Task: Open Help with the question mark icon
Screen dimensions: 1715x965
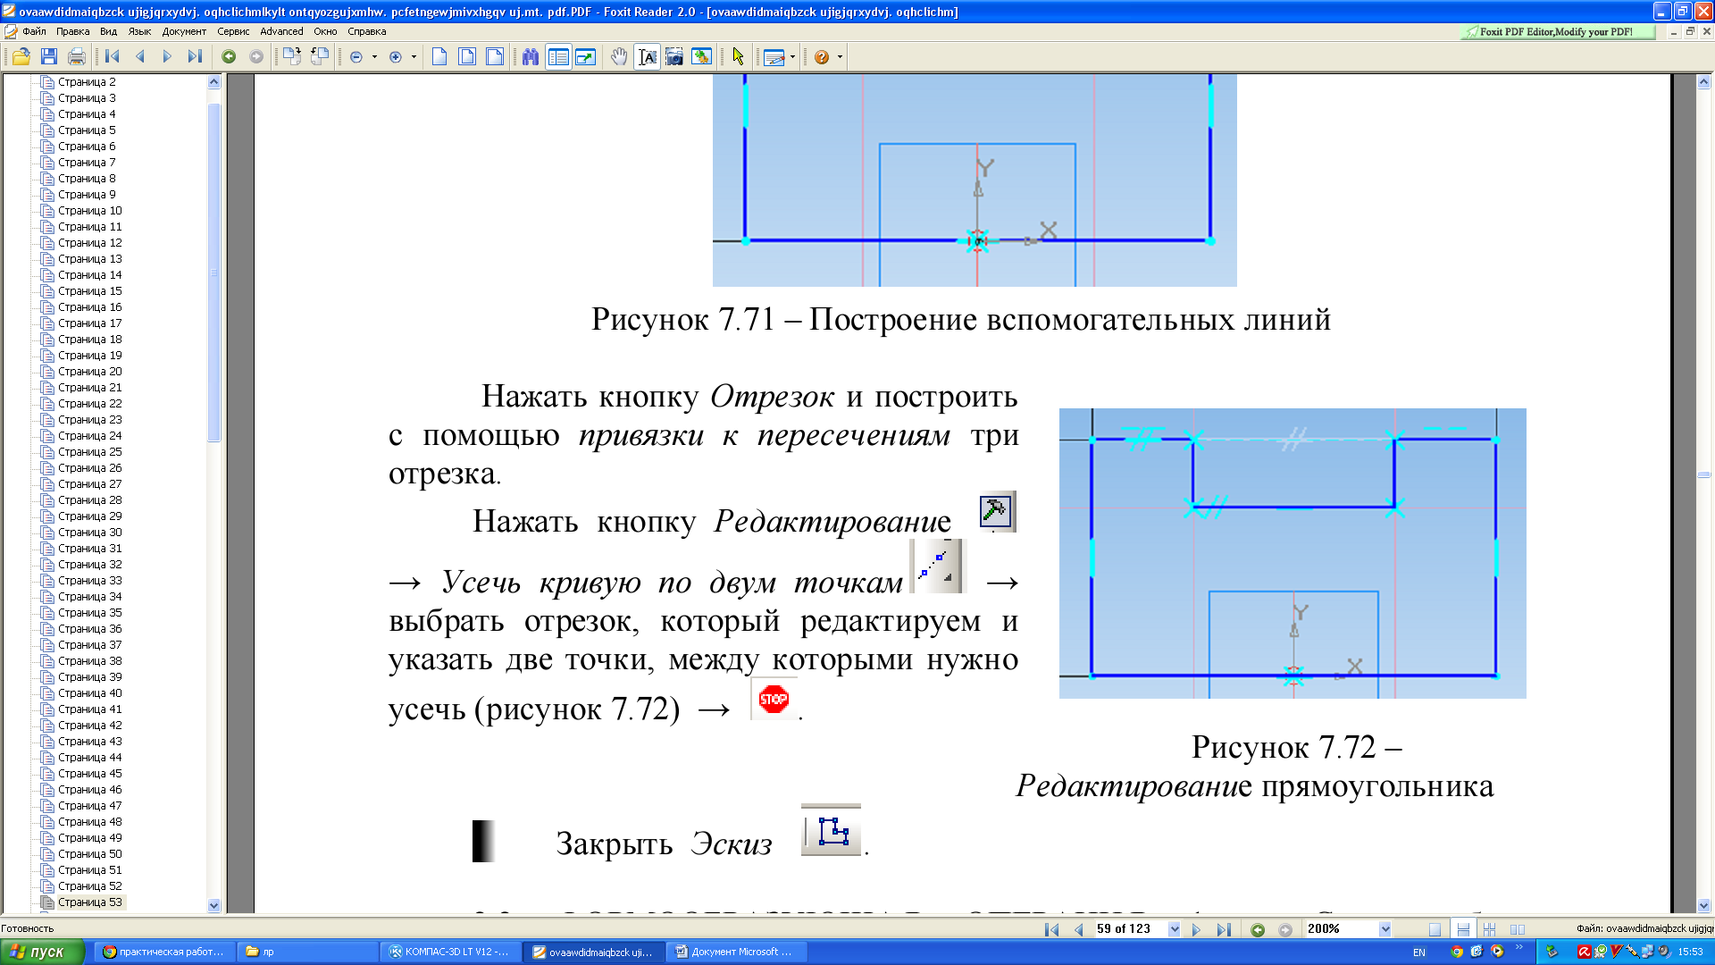Action: [x=822, y=56]
